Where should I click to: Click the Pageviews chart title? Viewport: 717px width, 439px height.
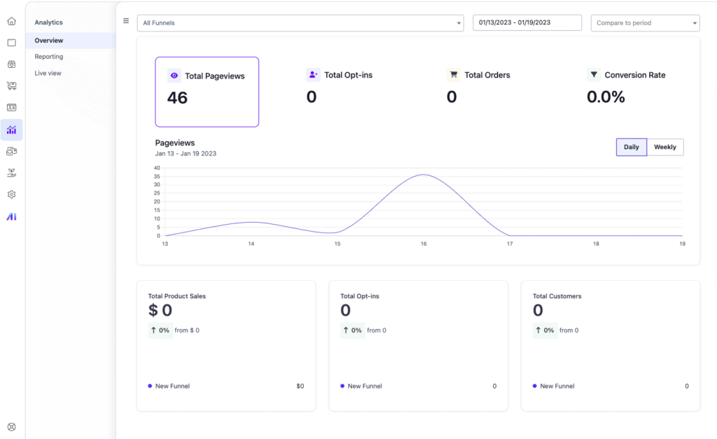pyautogui.click(x=174, y=143)
